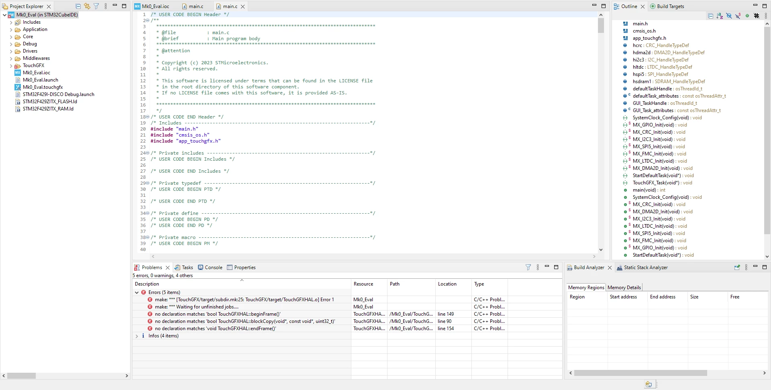Open the MK0_Eval.ioc file in project tree

pyautogui.click(x=36, y=73)
